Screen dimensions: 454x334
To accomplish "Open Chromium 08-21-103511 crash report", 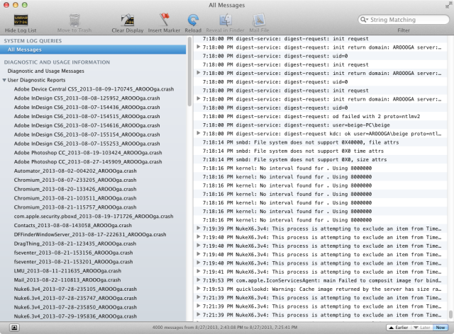I will [75, 198].
